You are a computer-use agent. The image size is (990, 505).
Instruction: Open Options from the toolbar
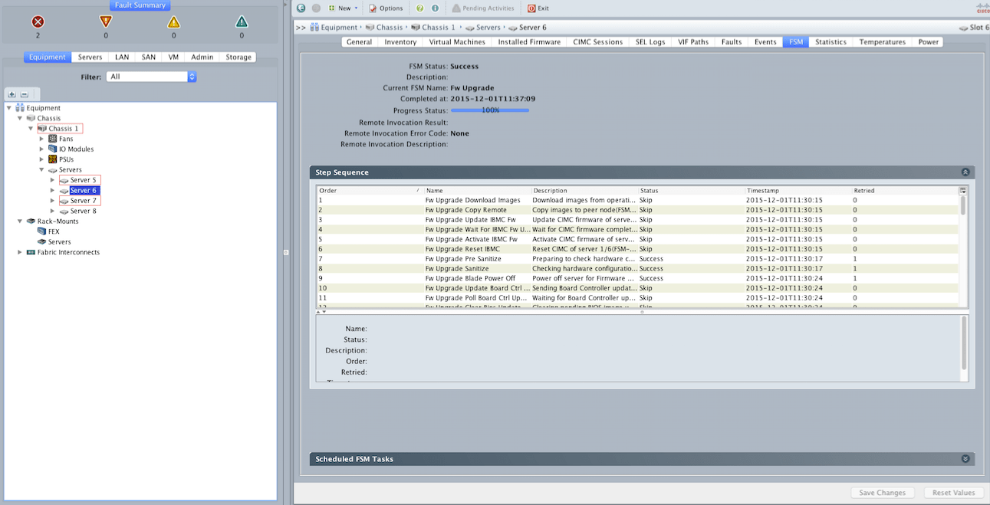[386, 8]
